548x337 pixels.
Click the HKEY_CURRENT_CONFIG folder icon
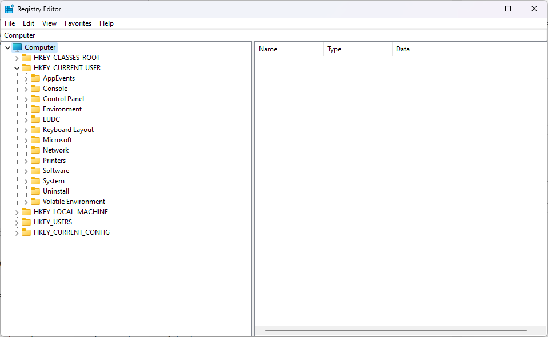coord(26,232)
